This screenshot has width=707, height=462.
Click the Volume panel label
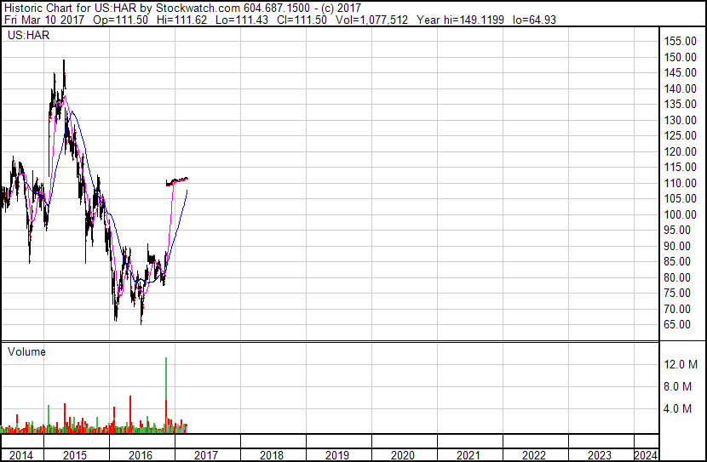click(26, 351)
